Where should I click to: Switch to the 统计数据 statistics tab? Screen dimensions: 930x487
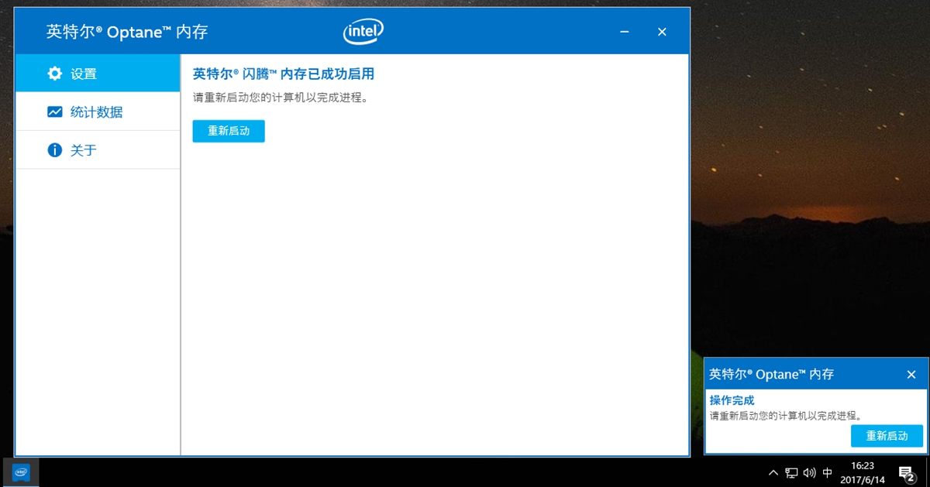coord(98,111)
